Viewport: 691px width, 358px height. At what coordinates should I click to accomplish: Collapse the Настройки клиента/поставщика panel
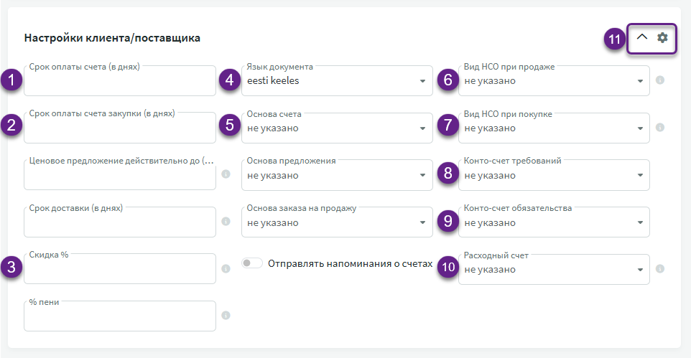pos(642,37)
